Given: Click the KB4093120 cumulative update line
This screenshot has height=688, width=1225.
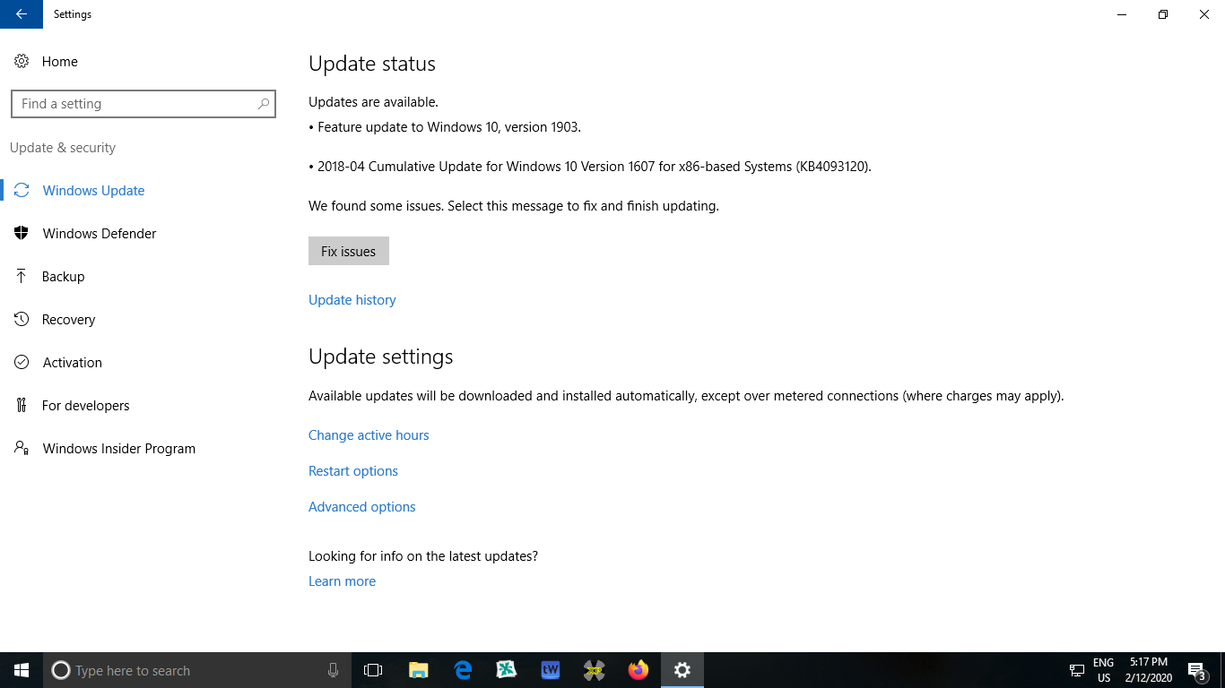Looking at the screenshot, I should [590, 167].
